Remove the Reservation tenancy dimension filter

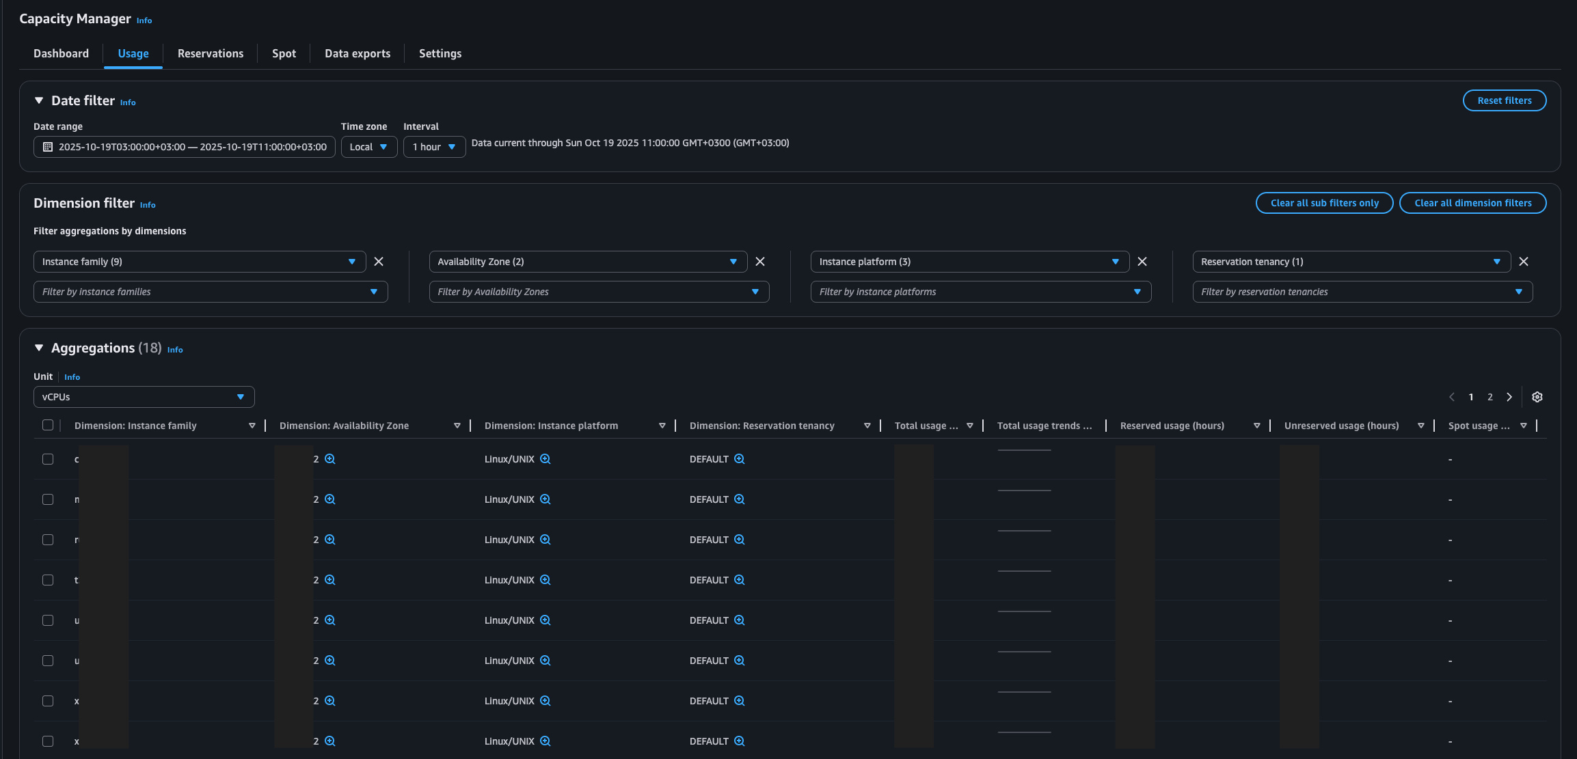tap(1524, 262)
